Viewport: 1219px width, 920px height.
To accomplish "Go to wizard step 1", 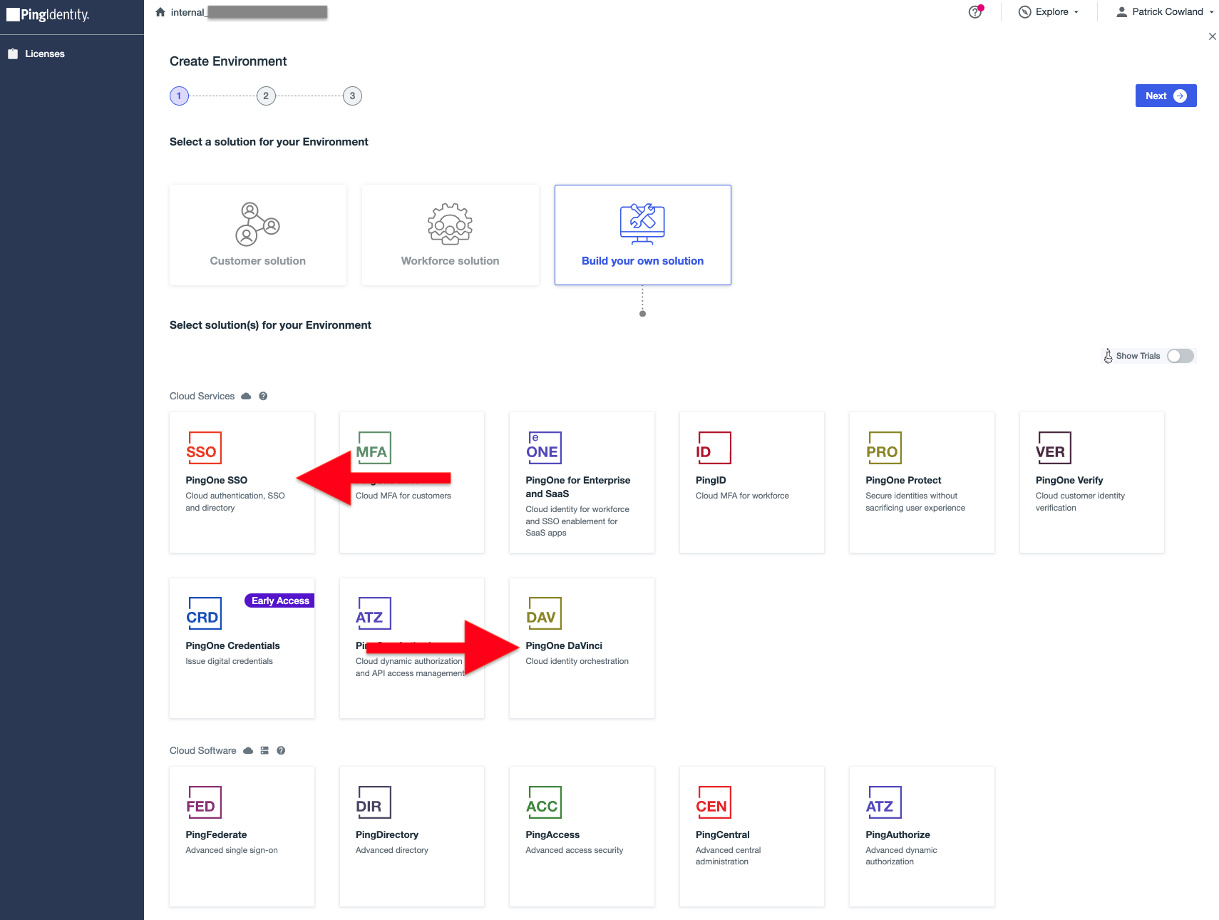I will [x=179, y=96].
